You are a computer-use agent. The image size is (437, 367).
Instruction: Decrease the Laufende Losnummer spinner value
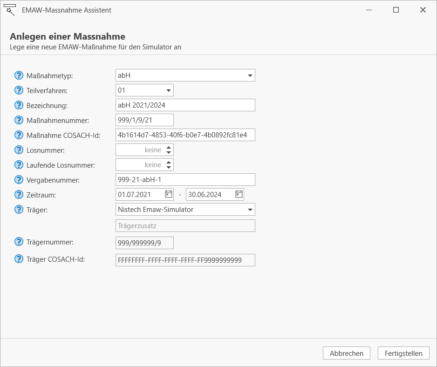pyautogui.click(x=169, y=167)
